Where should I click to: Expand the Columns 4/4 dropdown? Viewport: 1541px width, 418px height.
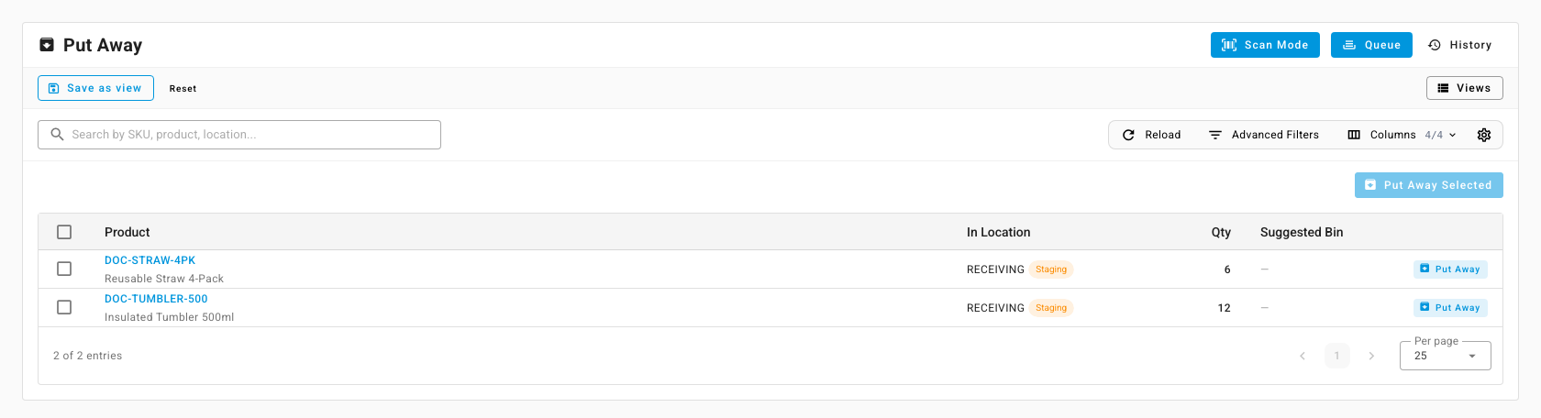click(x=1402, y=135)
